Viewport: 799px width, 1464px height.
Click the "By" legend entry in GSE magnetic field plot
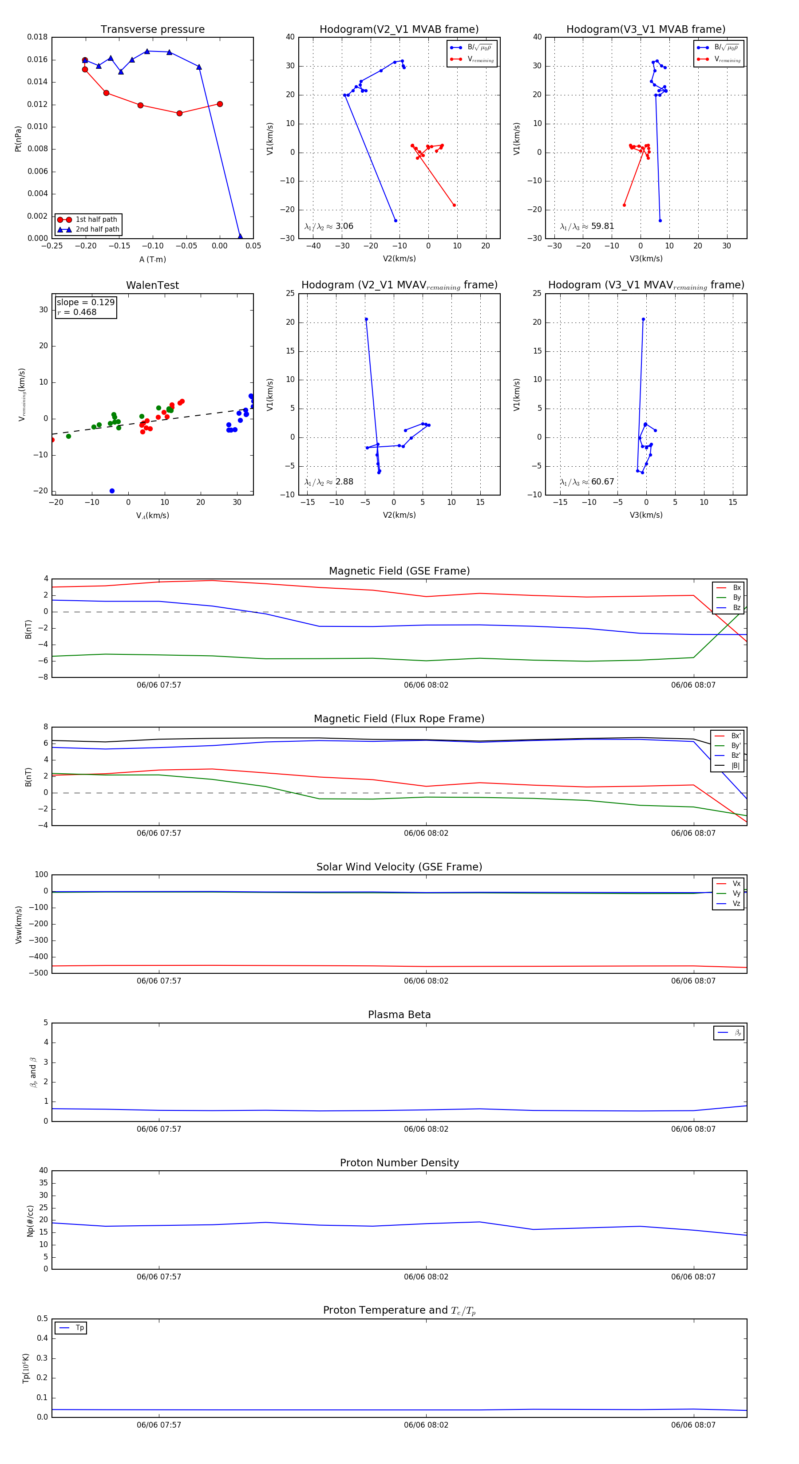[x=728, y=597]
